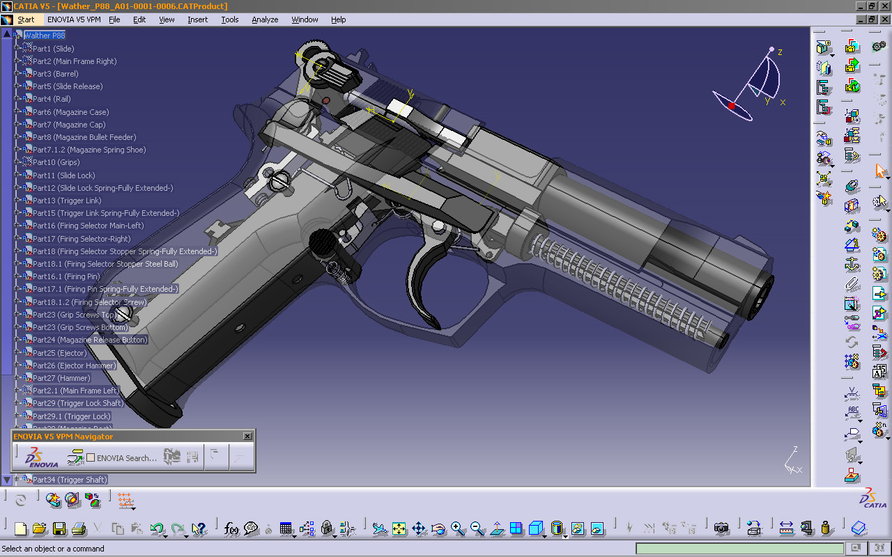Click the ENOVIA logo button
892x557 pixels.
click(x=43, y=457)
